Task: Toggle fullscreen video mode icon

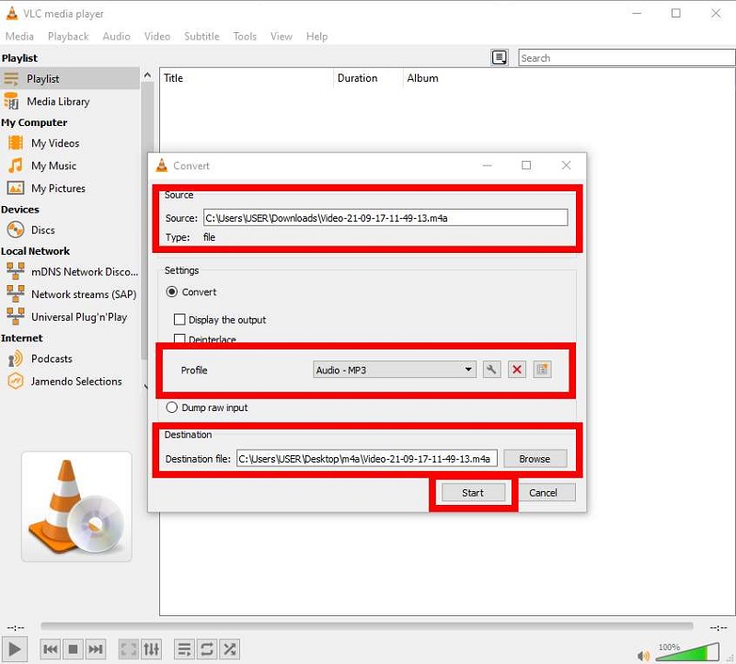Action: point(128,649)
